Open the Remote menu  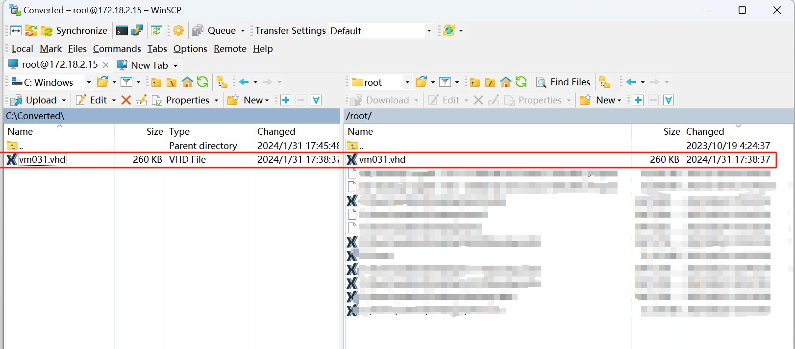click(x=230, y=49)
